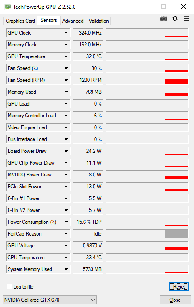Open the hamburger menu icon

(187, 18)
